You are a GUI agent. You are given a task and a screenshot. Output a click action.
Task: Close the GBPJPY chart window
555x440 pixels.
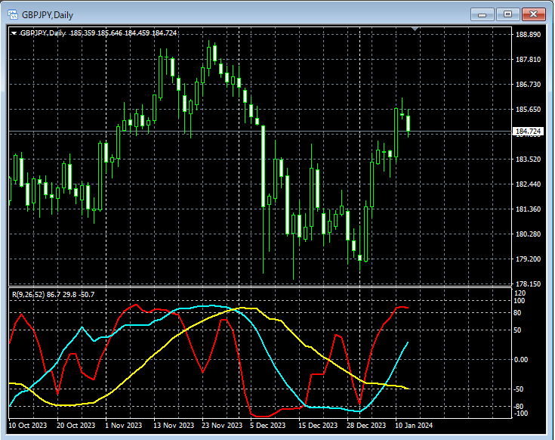point(533,14)
